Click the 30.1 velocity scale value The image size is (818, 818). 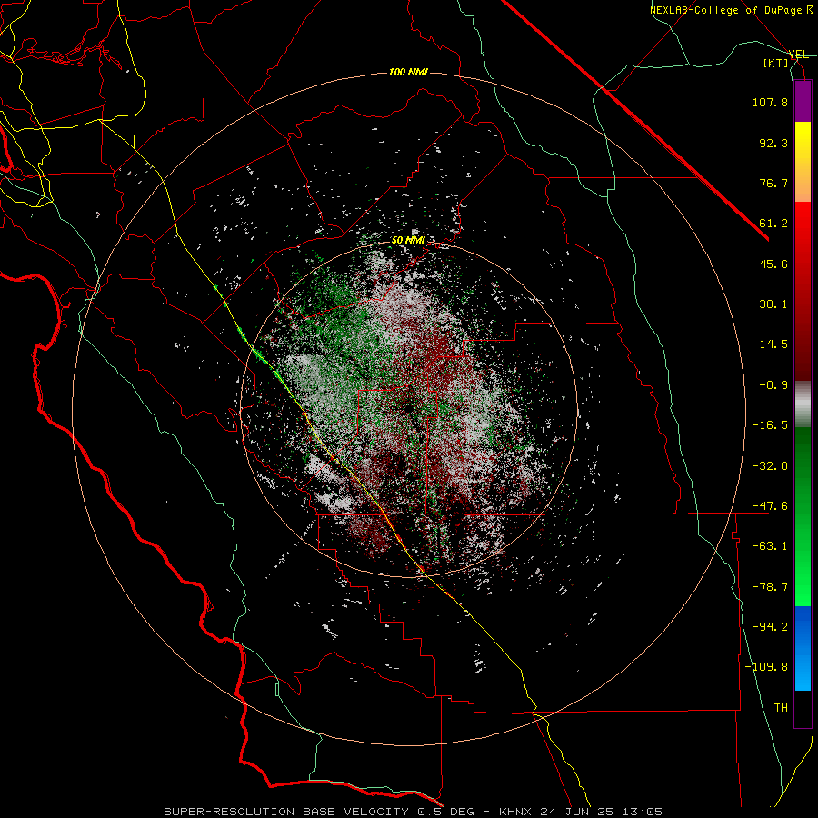tap(773, 304)
